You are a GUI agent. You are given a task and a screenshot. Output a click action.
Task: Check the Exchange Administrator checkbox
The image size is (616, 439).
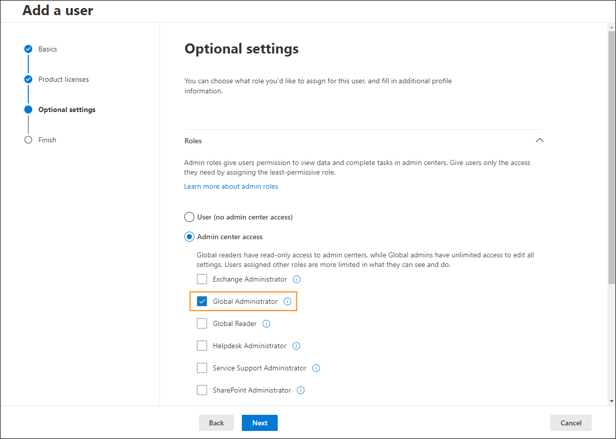(202, 279)
